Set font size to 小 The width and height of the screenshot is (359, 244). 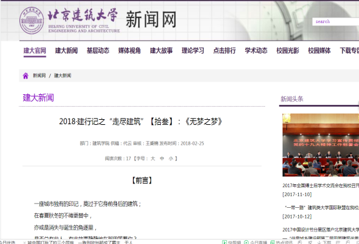click(x=171, y=159)
